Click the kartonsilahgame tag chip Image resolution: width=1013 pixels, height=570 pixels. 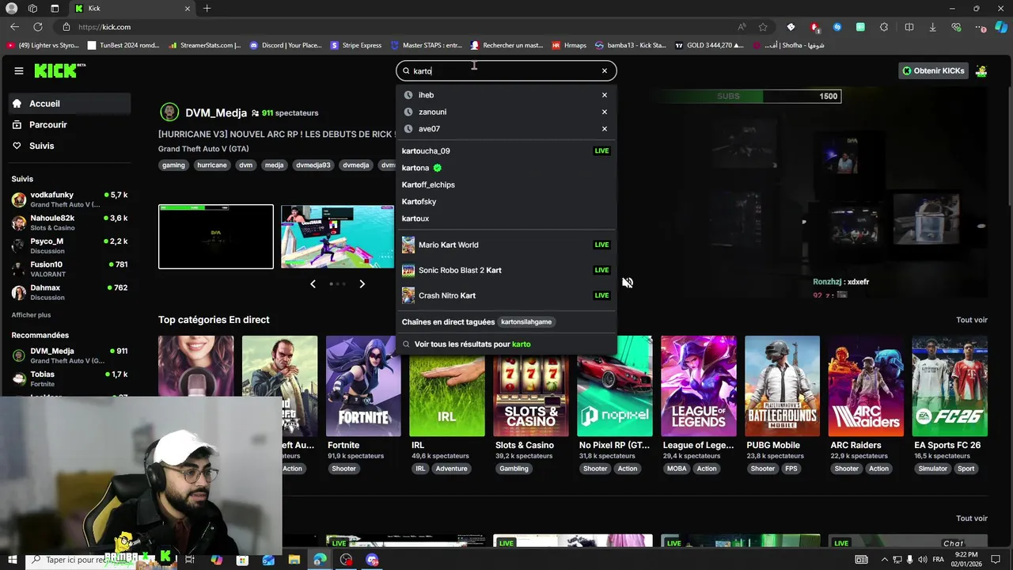pyautogui.click(x=526, y=322)
